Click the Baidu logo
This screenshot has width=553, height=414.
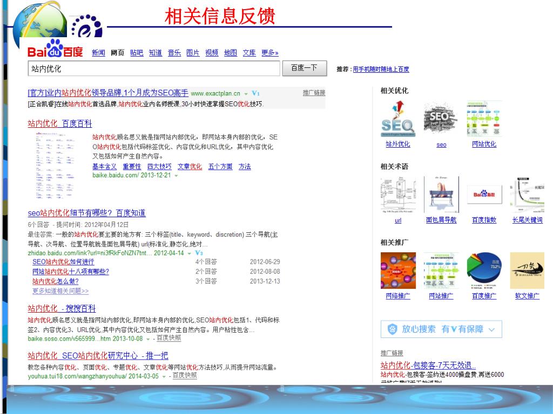pos(55,49)
